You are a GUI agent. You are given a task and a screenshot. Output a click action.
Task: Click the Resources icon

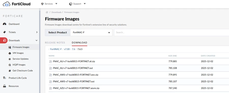tap(5, 86)
